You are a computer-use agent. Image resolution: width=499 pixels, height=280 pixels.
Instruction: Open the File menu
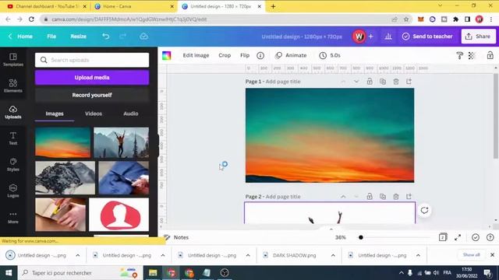(51, 37)
